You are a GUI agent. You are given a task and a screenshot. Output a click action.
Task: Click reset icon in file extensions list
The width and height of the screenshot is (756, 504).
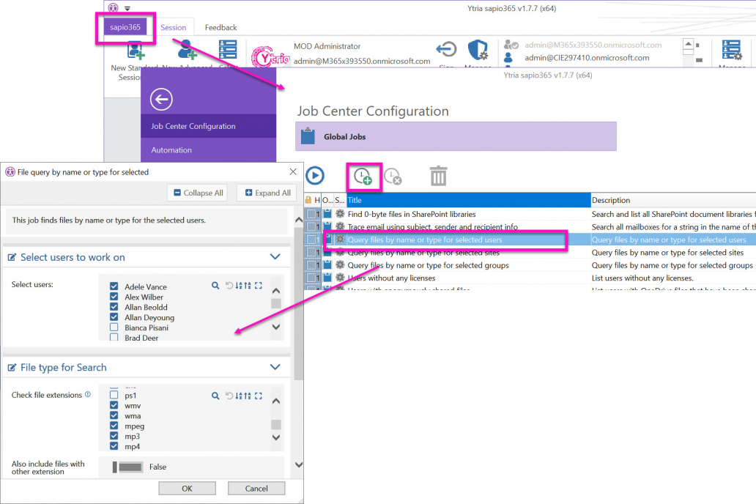[229, 396]
